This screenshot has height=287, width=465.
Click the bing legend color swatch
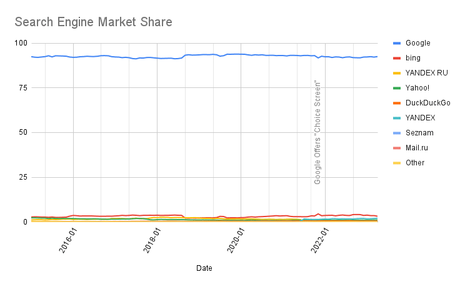click(x=396, y=58)
